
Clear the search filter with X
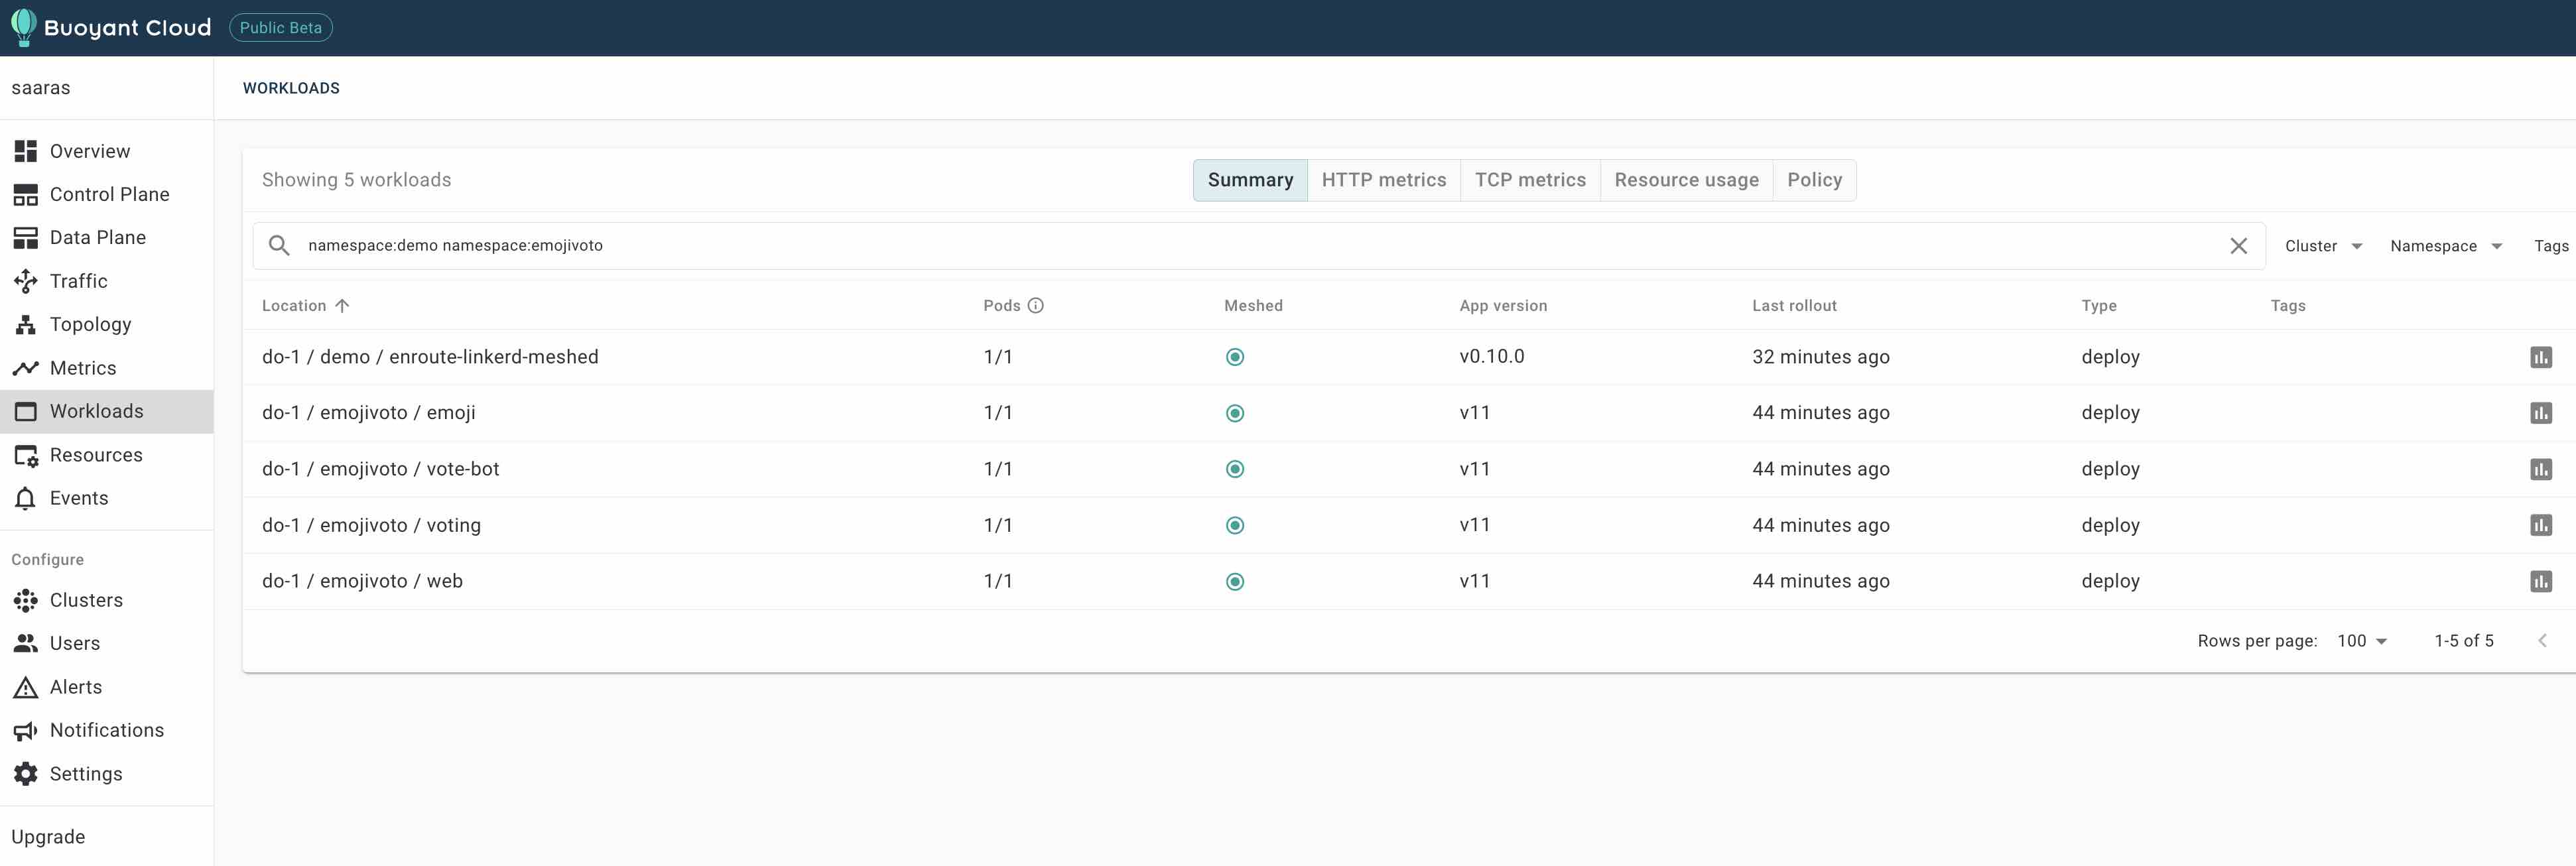click(2238, 246)
